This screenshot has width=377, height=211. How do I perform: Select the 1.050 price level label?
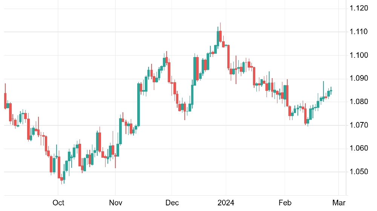tap(359, 172)
